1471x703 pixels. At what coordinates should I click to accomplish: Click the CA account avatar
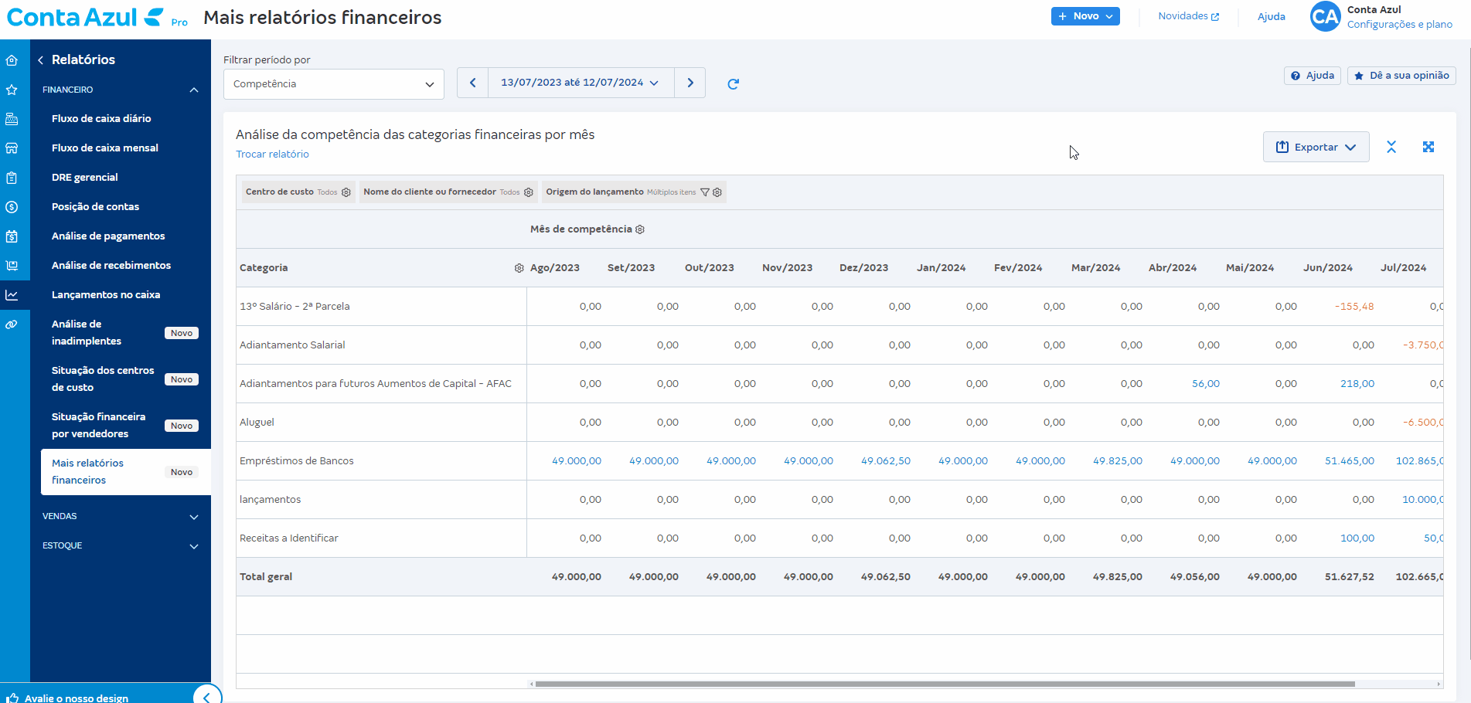tap(1325, 16)
